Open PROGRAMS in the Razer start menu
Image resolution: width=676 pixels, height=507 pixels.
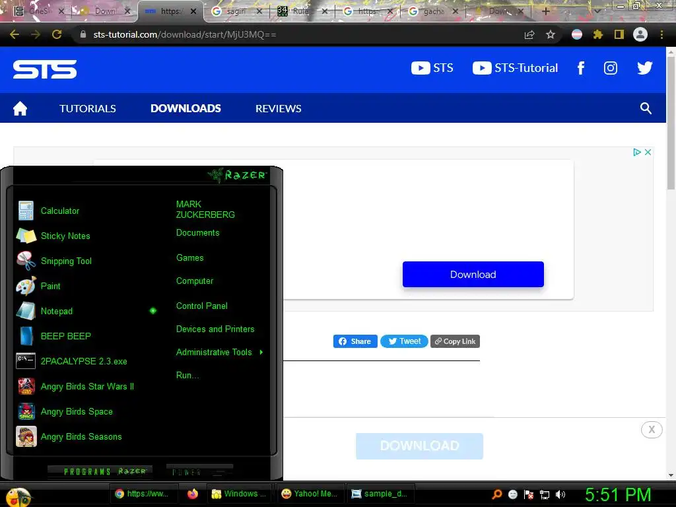[100, 471]
